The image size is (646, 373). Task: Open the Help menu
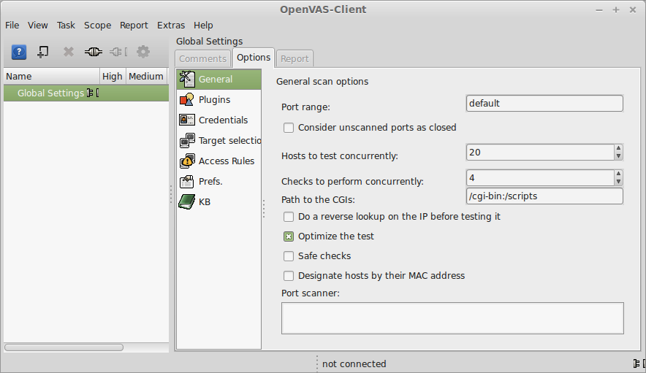(203, 25)
